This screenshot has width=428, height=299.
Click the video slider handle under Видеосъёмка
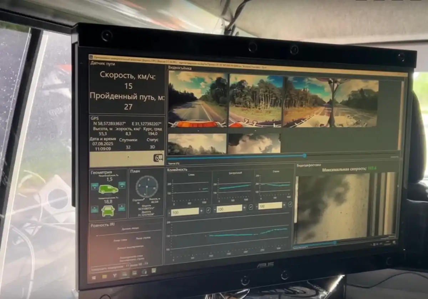click(304, 155)
